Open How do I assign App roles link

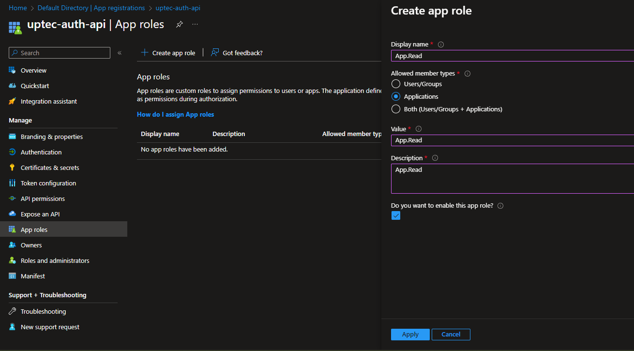coord(175,115)
